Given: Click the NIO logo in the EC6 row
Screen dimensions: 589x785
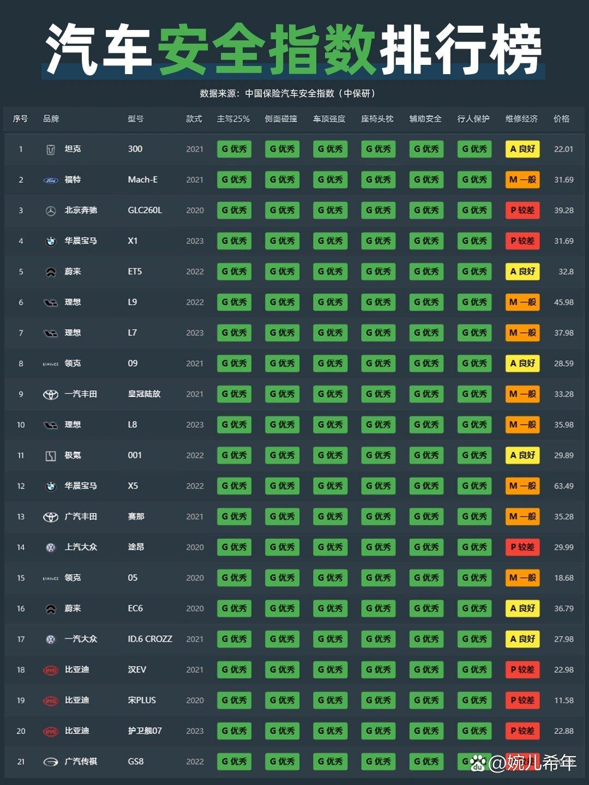Looking at the screenshot, I should coord(51,609).
